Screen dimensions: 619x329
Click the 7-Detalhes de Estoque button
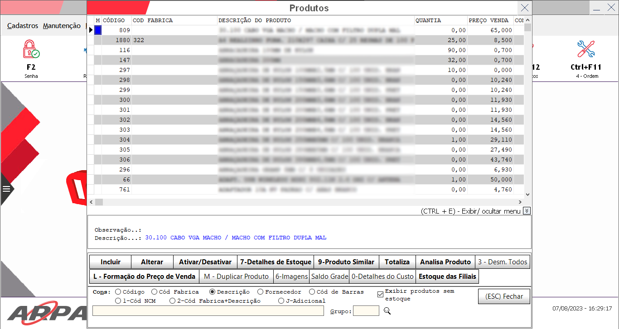[x=276, y=262]
